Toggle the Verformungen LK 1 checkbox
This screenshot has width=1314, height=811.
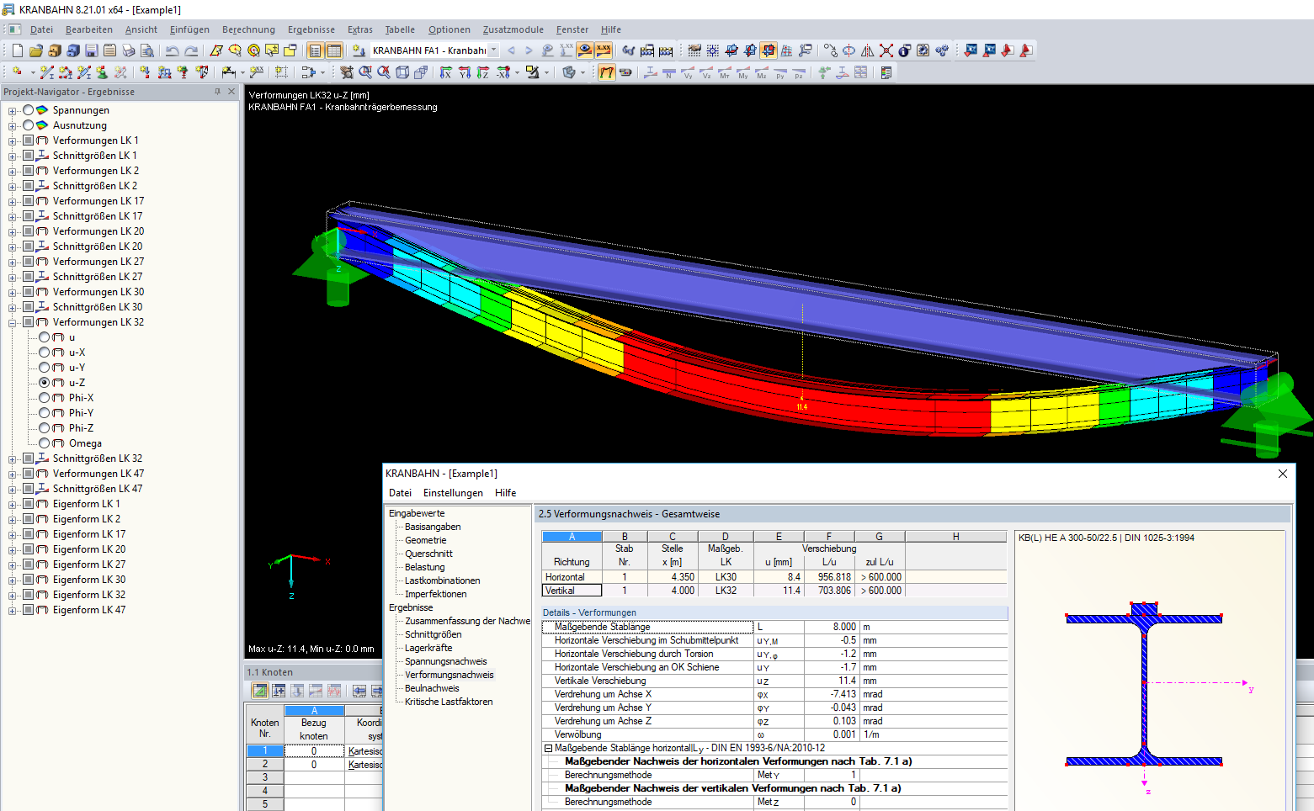point(29,140)
